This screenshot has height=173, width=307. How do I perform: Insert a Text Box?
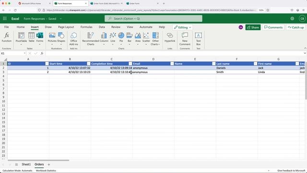click(198, 38)
